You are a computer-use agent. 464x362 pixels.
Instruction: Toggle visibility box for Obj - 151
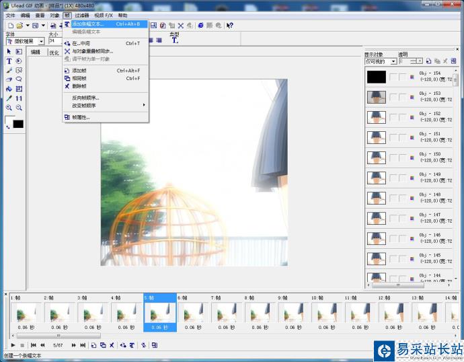393,138
